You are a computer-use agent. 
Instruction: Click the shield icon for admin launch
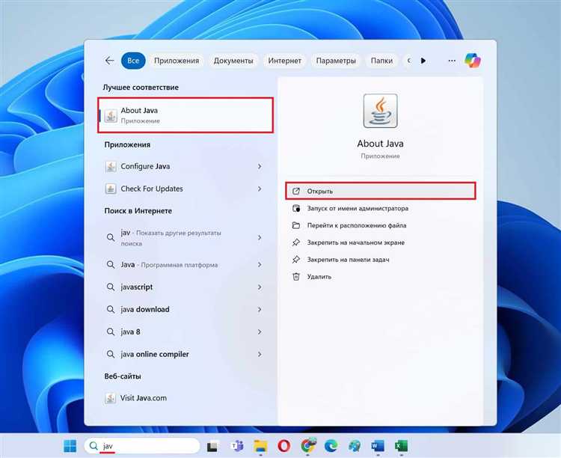[296, 208]
